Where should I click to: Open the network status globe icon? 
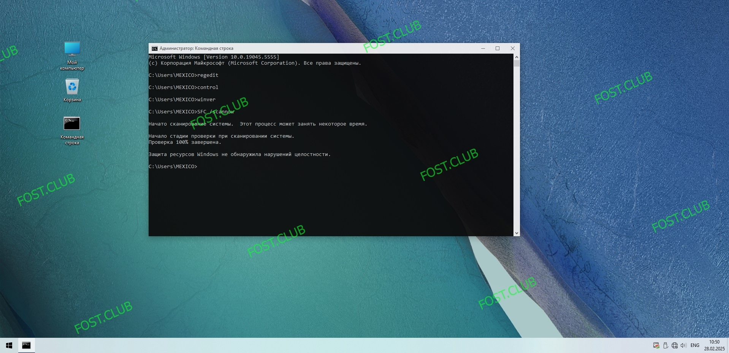(x=675, y=345)
